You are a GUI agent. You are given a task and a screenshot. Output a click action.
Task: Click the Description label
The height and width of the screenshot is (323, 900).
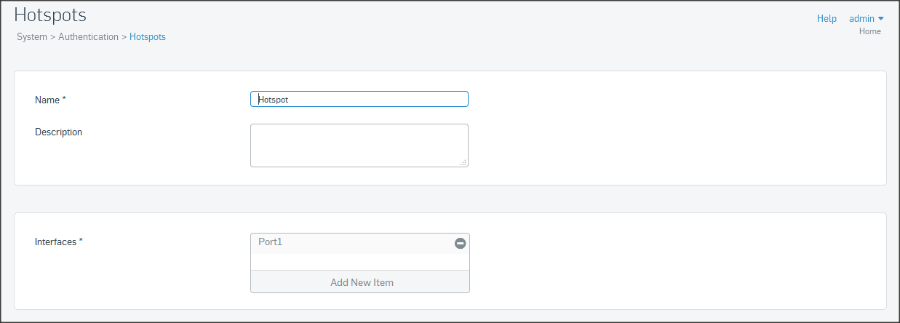[58, 132]
